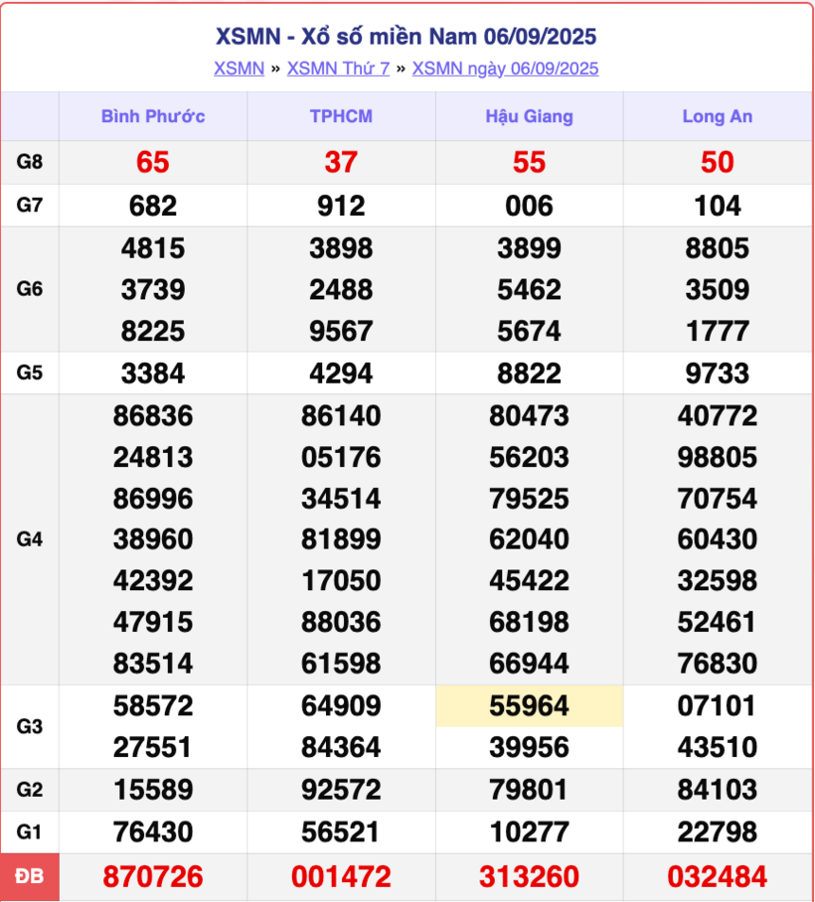Select Hậu Giang G5 number 8822
The height and width of the screenshot is (902, 815).
tap(529, 374)
